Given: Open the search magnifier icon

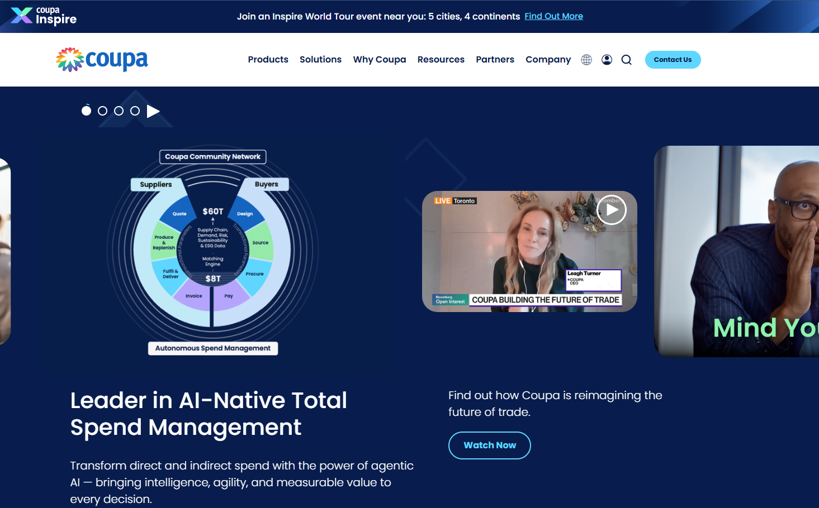Looking at the screenshot, I should [627, 60].
